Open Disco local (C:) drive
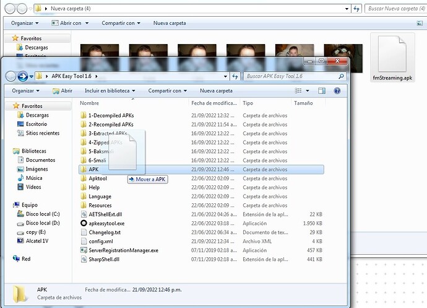 pos(43,214)
